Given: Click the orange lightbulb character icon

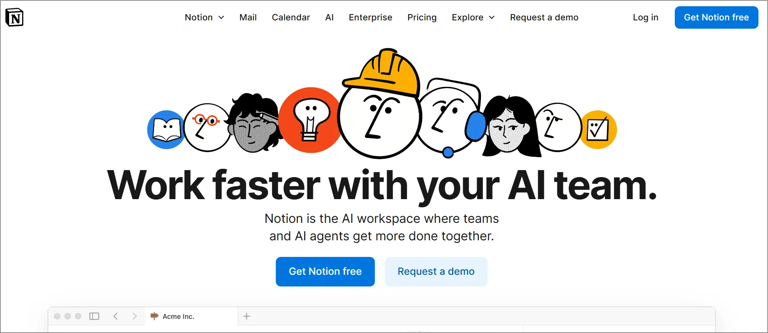Looking at the screenshot, I should tap(310, 120).
